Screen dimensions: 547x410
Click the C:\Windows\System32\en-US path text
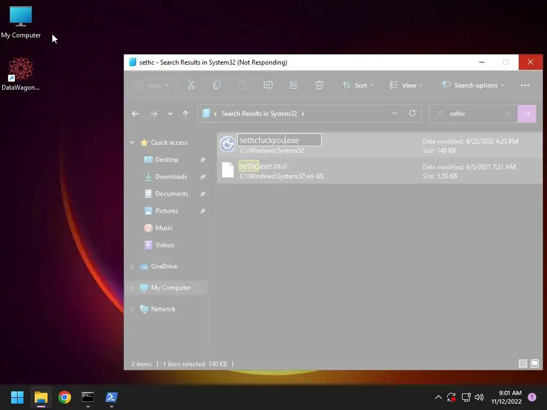(282, 176)
